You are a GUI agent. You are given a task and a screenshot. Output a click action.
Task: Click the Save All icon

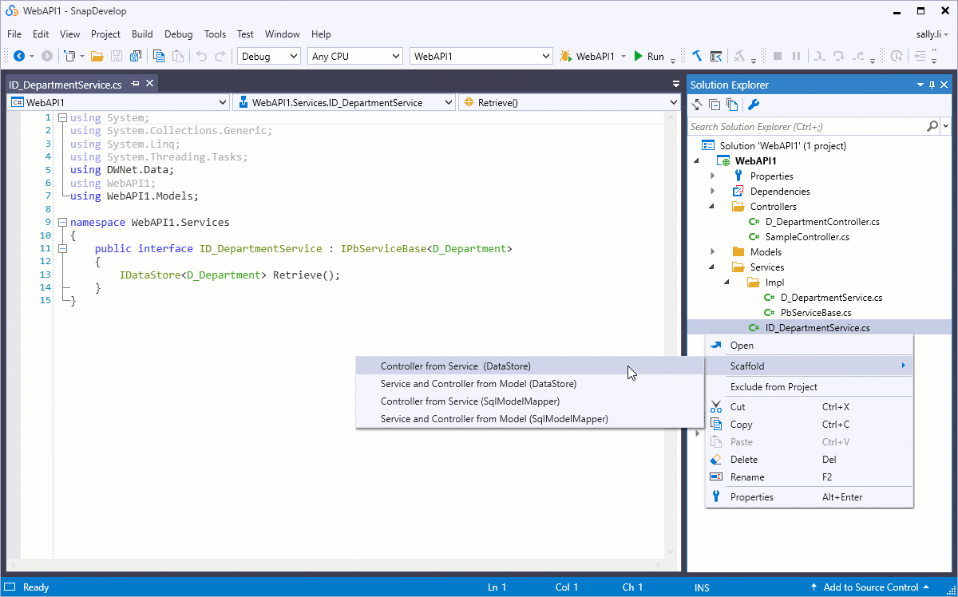click(x=136, y=56)
